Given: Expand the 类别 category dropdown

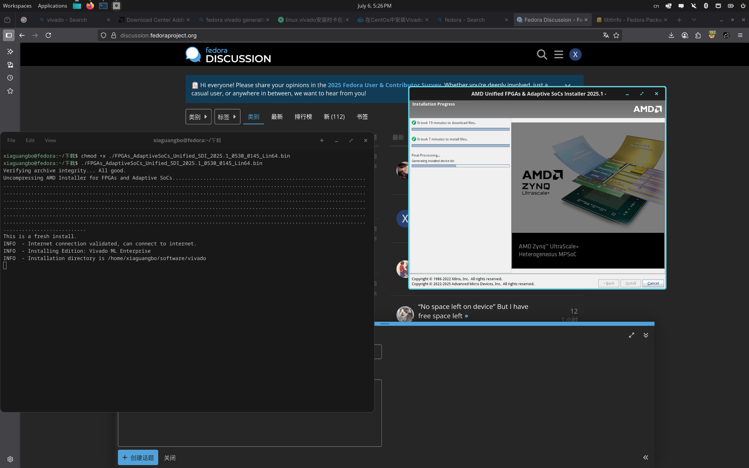Looking at the screenshot, I should (198, 117).
